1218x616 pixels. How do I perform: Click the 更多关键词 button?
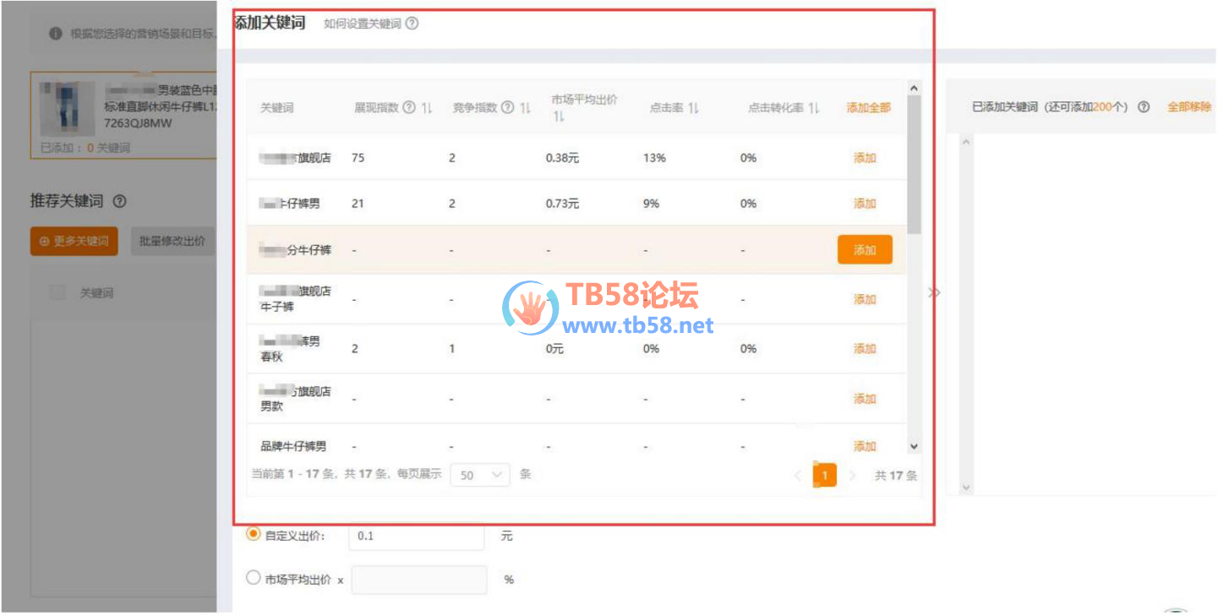pyautogui.click(x=74, y=241)
